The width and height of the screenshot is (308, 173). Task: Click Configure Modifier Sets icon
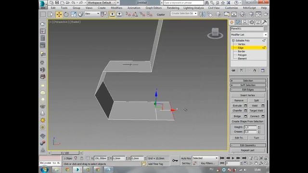tap(263, 71)
